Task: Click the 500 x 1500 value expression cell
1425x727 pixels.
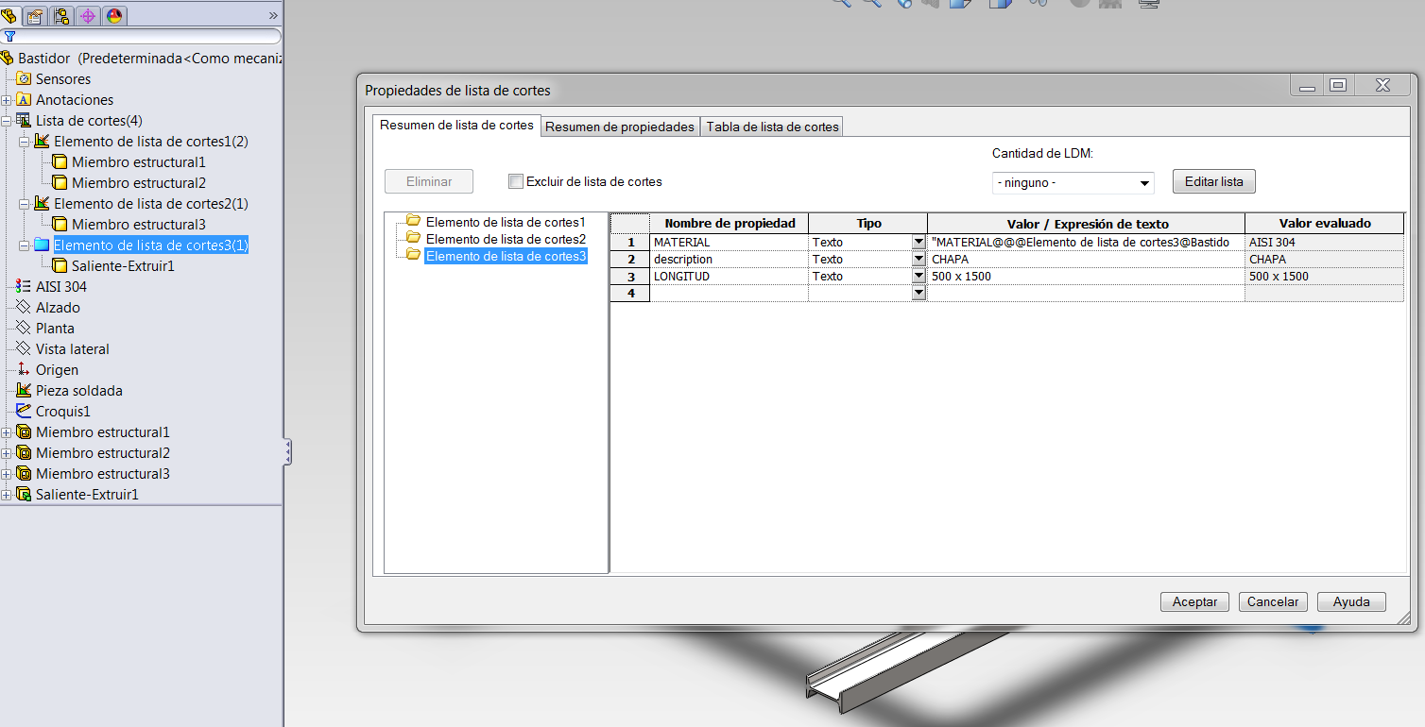Action: (1086, 277)
